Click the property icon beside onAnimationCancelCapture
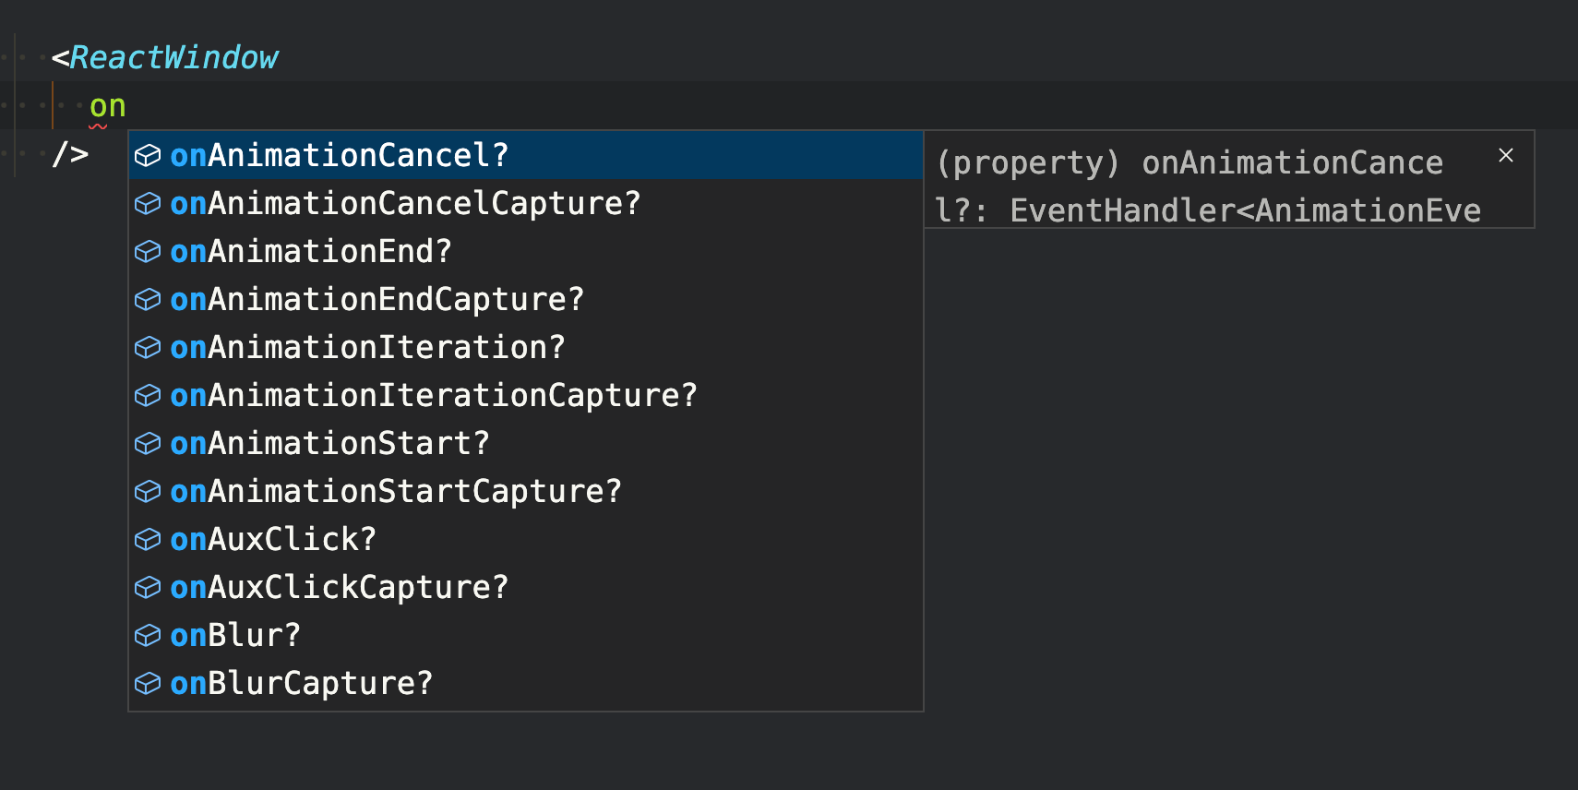Image resolution: width=1578 pixels, height=790 pixels. click(148, 203)
